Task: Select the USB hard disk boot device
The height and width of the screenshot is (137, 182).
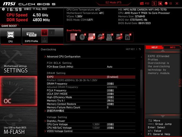Action: [92, 37]
